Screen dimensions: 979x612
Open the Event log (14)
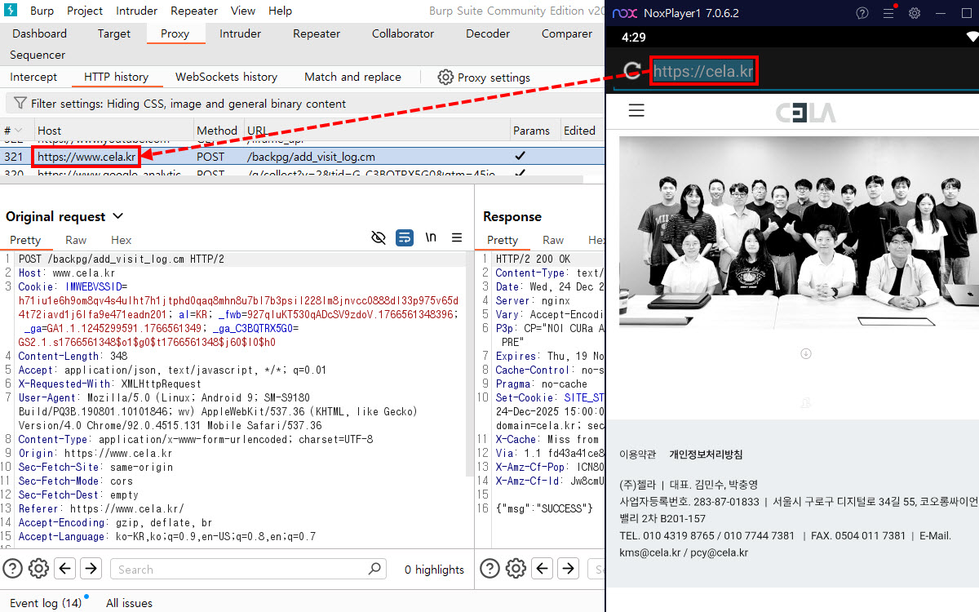point(46,603)
